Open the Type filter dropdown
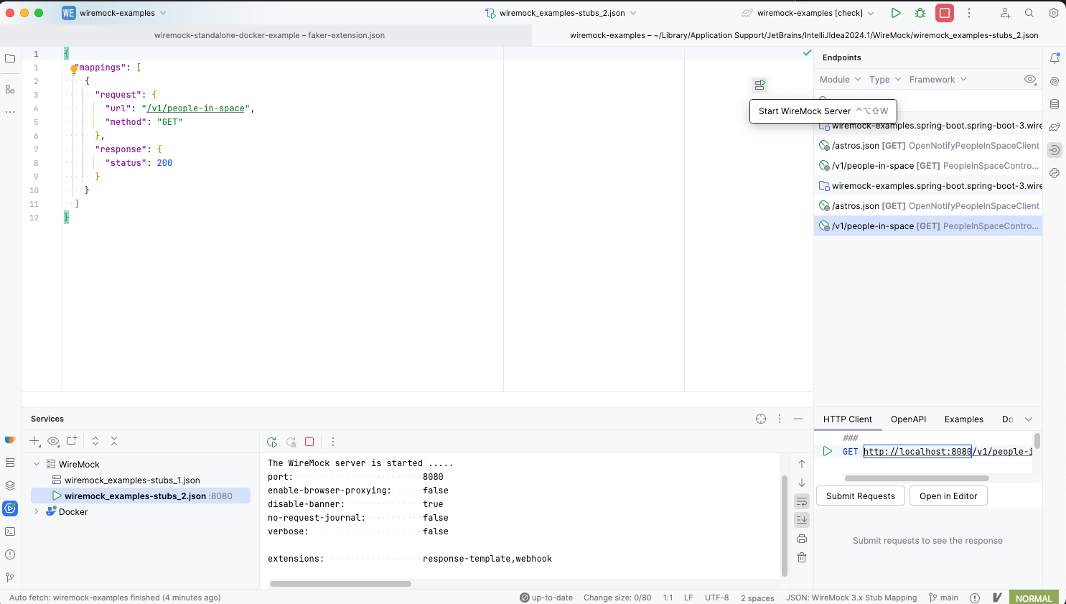This screenshot has width=1066, height=604. [885, 80]
